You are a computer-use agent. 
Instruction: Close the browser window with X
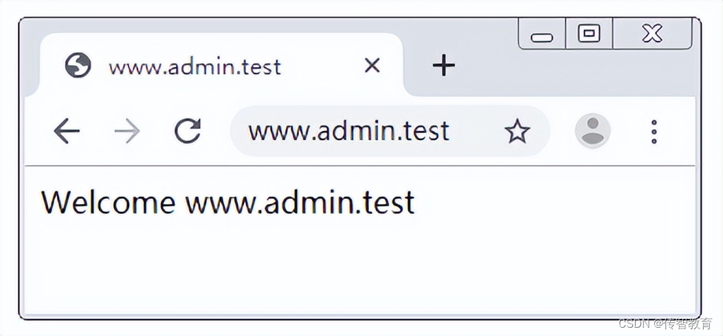tap(652, 34)
